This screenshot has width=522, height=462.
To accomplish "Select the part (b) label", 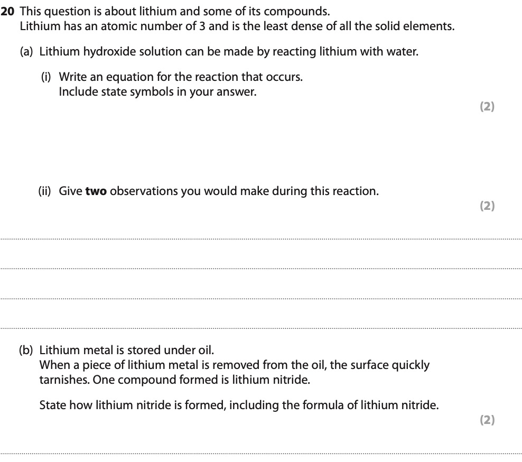I will coord(26,350).
